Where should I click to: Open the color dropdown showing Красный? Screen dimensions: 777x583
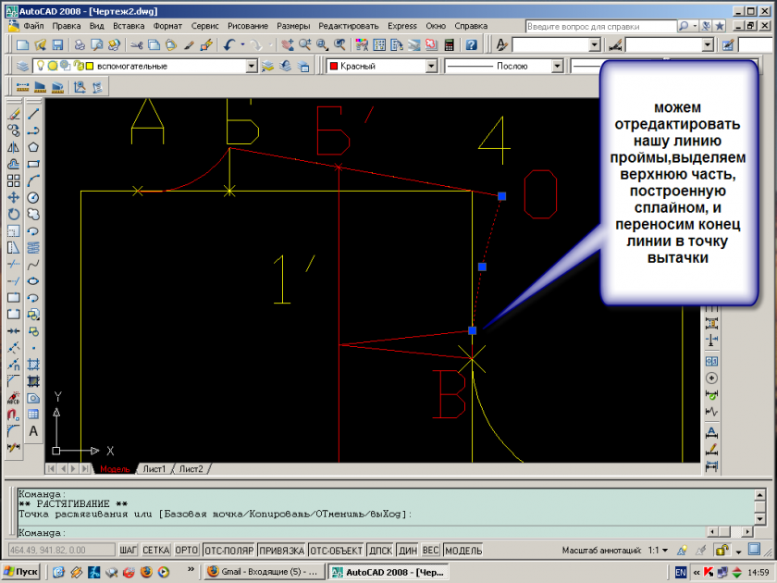click(430, 66)
